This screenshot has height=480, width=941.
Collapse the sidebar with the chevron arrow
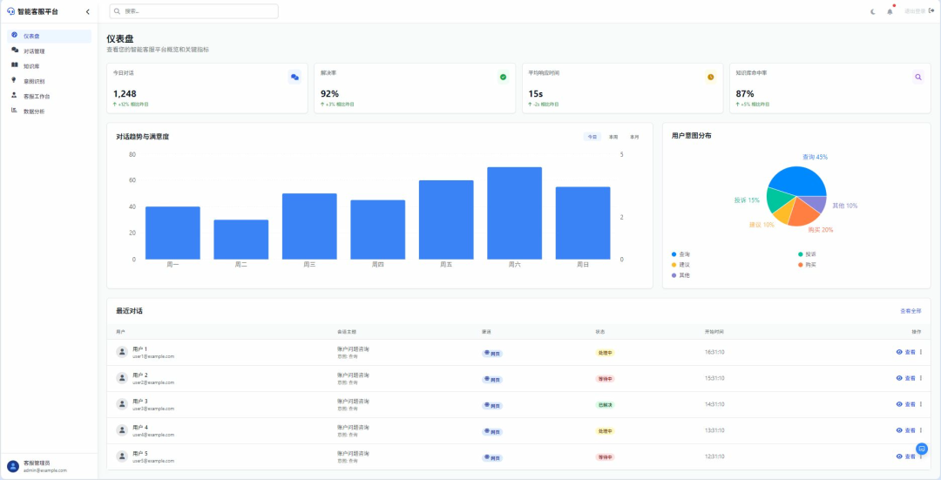click(x=87, y=11)
